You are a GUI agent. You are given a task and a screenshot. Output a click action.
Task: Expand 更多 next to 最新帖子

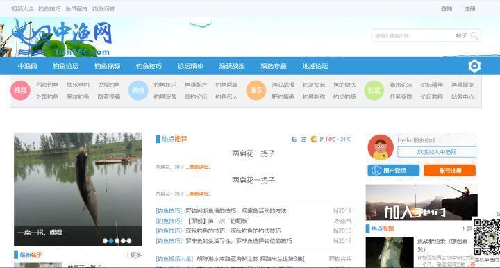click(134, 255)
